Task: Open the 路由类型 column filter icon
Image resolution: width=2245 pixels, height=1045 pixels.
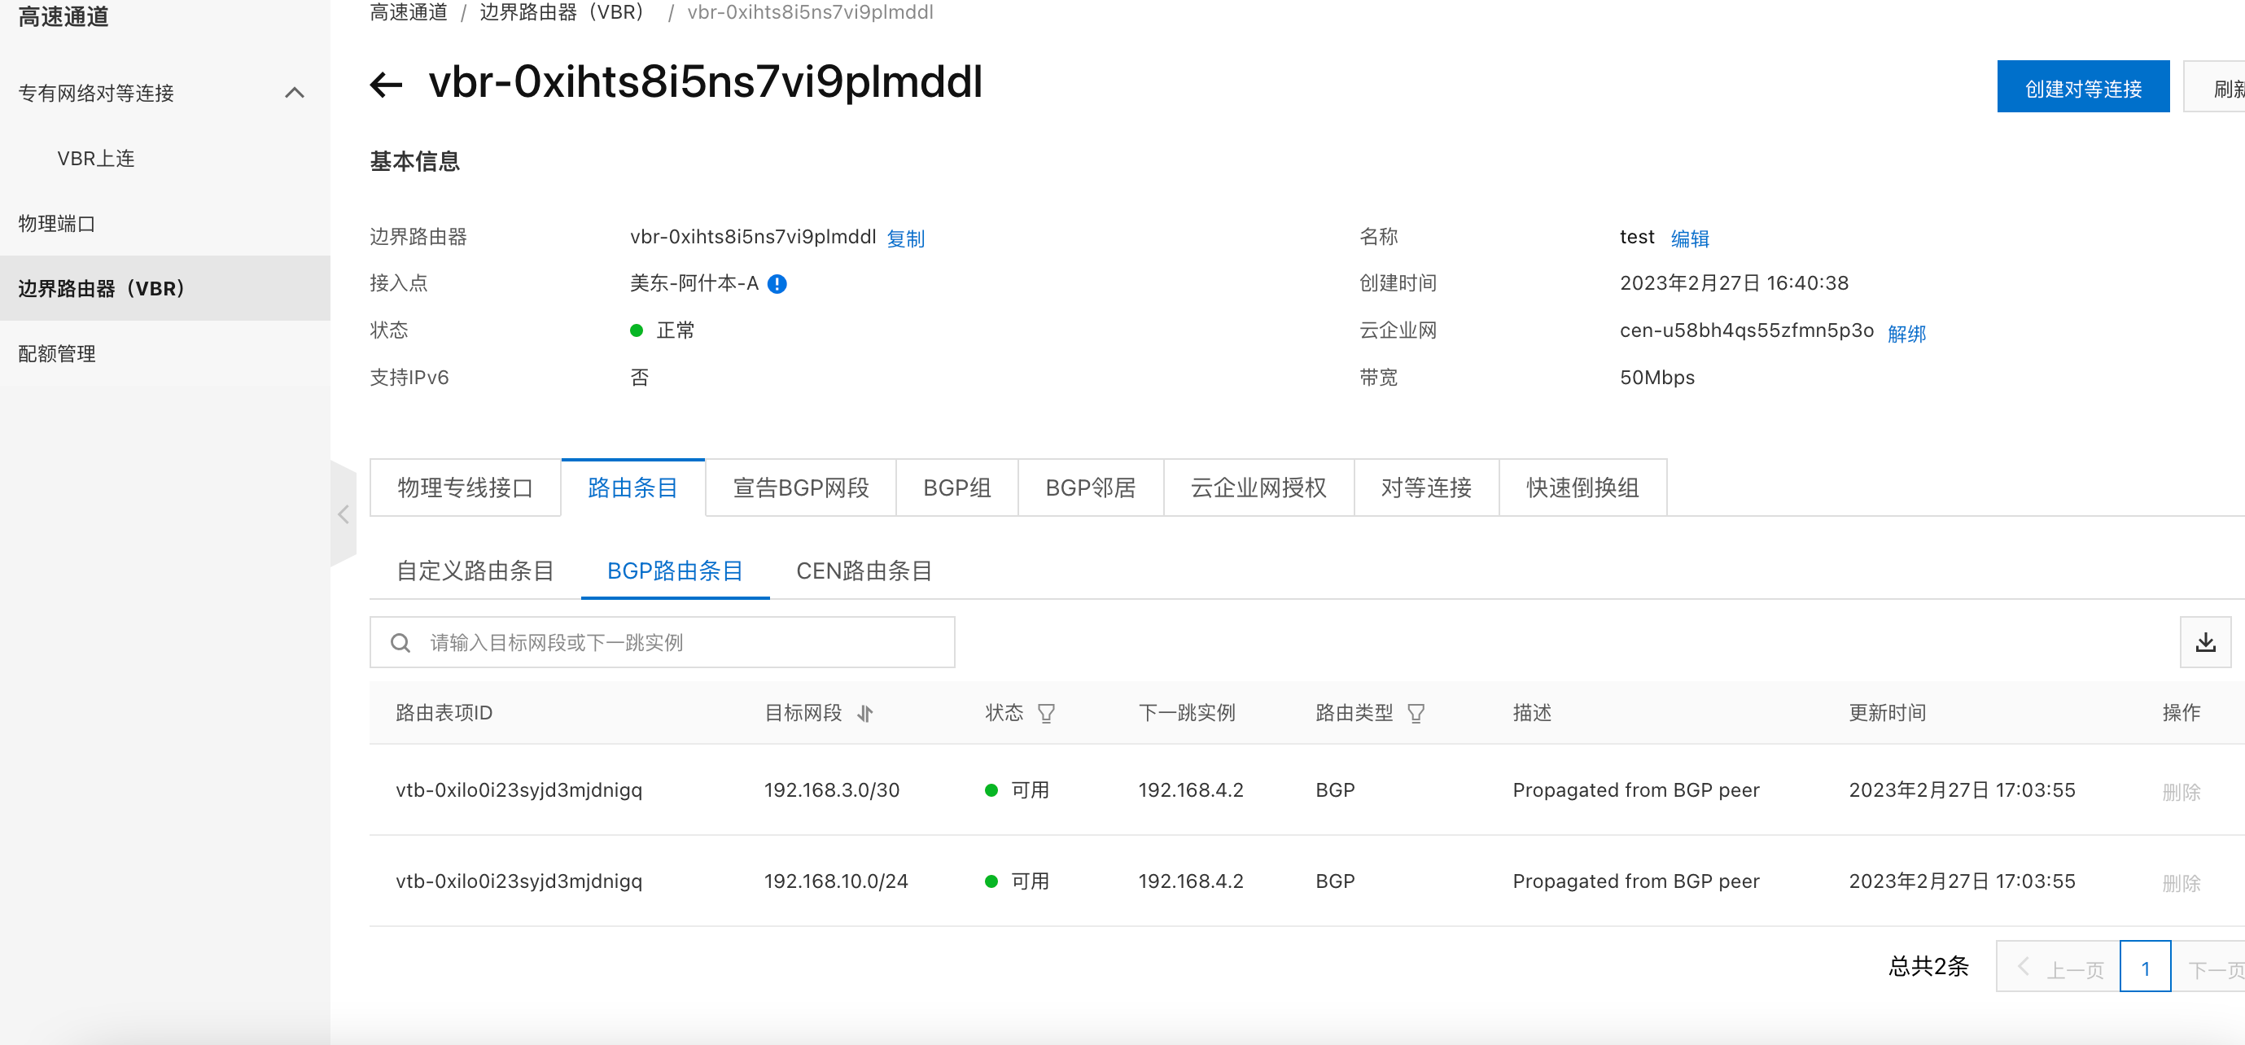Action: pyautogui.click(x=1416, y=713)
